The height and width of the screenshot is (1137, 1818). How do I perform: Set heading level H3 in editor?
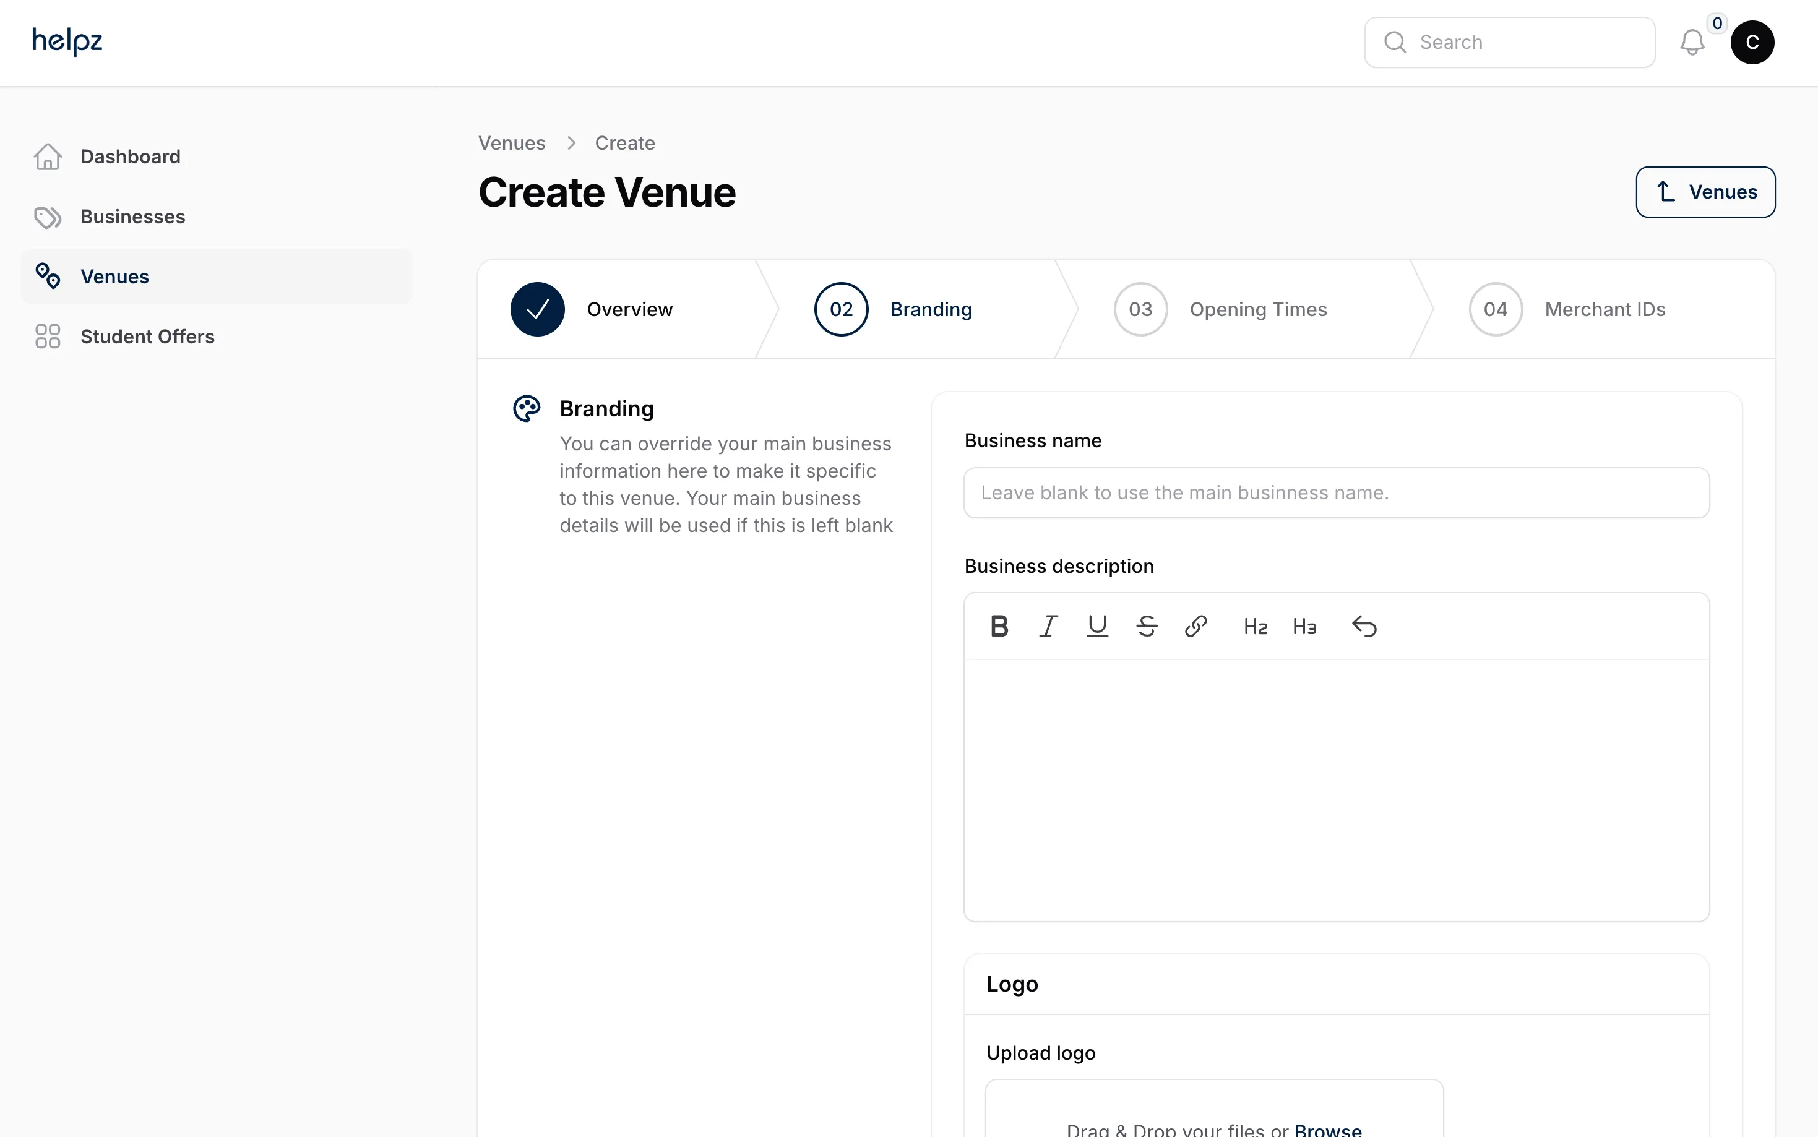click(1304, 627)
